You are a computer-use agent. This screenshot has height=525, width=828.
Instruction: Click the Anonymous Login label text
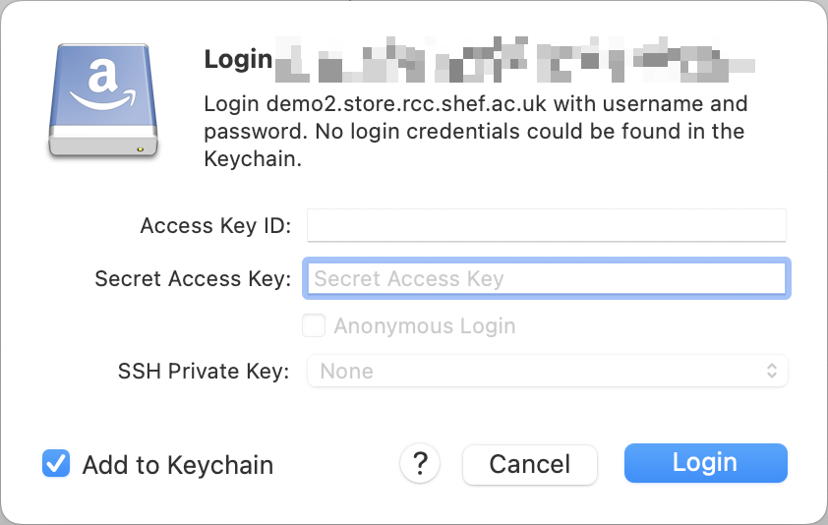[424, 326]
